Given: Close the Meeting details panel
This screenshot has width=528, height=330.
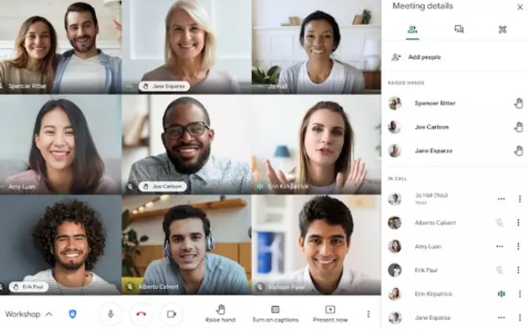Looking at the screenshot, I should tap(519, 7).
